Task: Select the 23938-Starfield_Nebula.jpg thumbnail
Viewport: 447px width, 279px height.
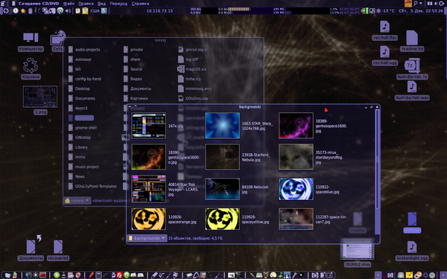Action: click(222, 157)
